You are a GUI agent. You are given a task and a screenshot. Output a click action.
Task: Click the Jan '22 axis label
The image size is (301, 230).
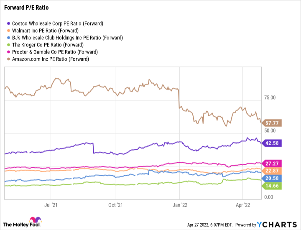click(180, 205)
